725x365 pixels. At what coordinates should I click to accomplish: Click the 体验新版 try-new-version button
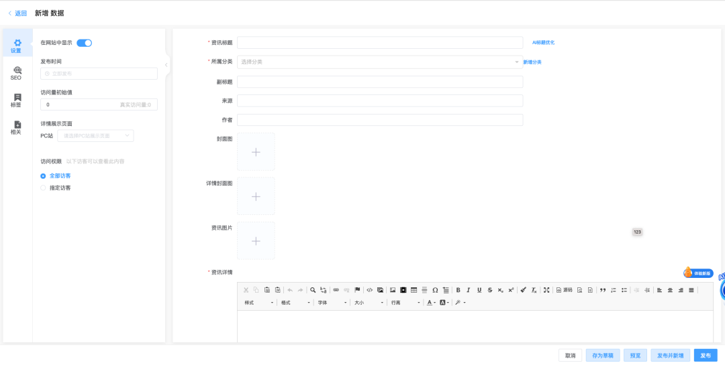click(x=698, y=273)
